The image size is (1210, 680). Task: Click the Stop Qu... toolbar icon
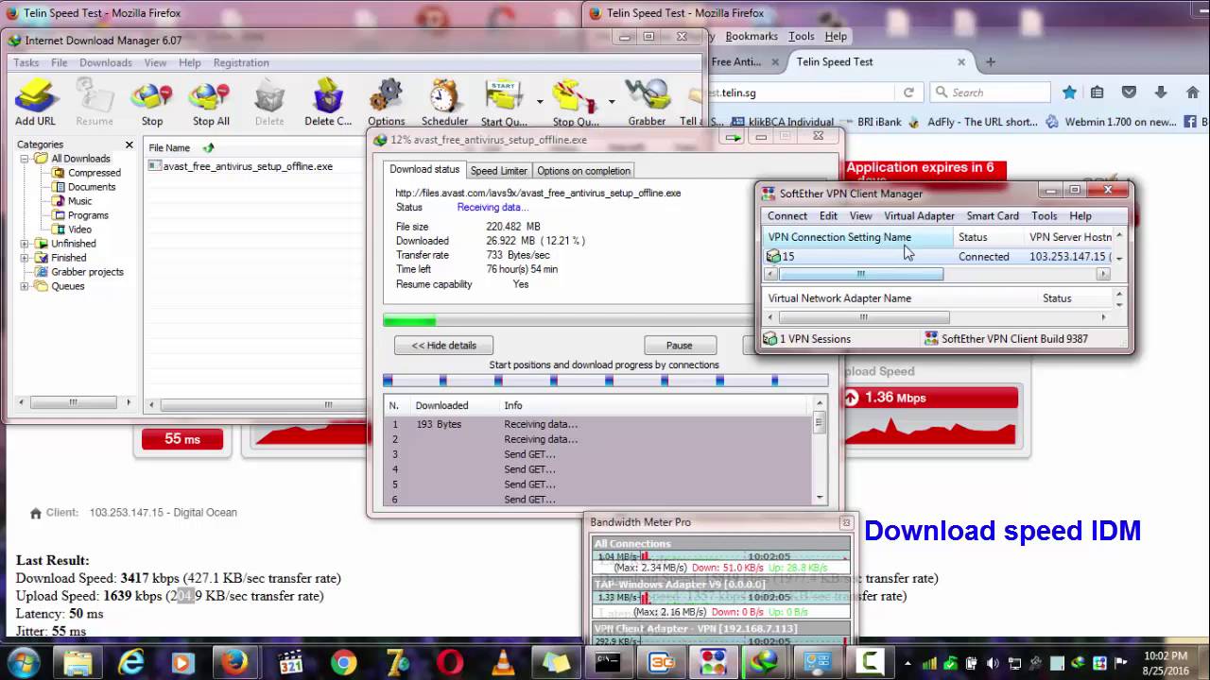click(576, 102)
